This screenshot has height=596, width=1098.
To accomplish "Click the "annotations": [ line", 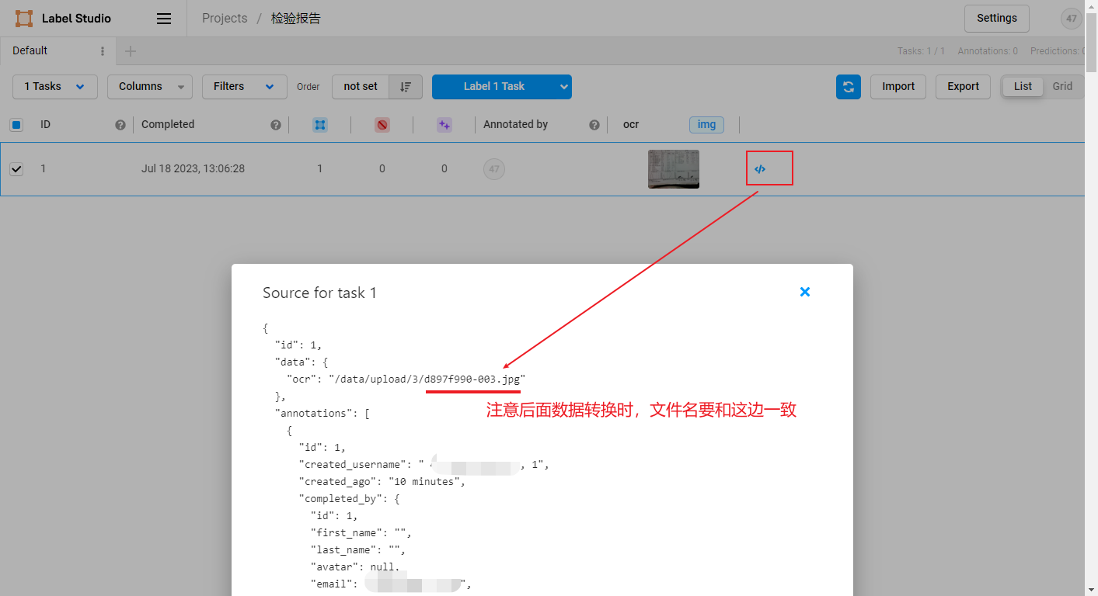I will (x=322, y=414).
